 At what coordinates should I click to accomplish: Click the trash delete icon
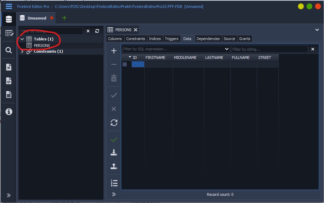[x=114, y=78]
